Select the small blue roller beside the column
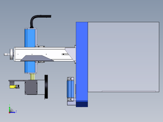Viewport: 163px width, 122px height. coord(70,89)
